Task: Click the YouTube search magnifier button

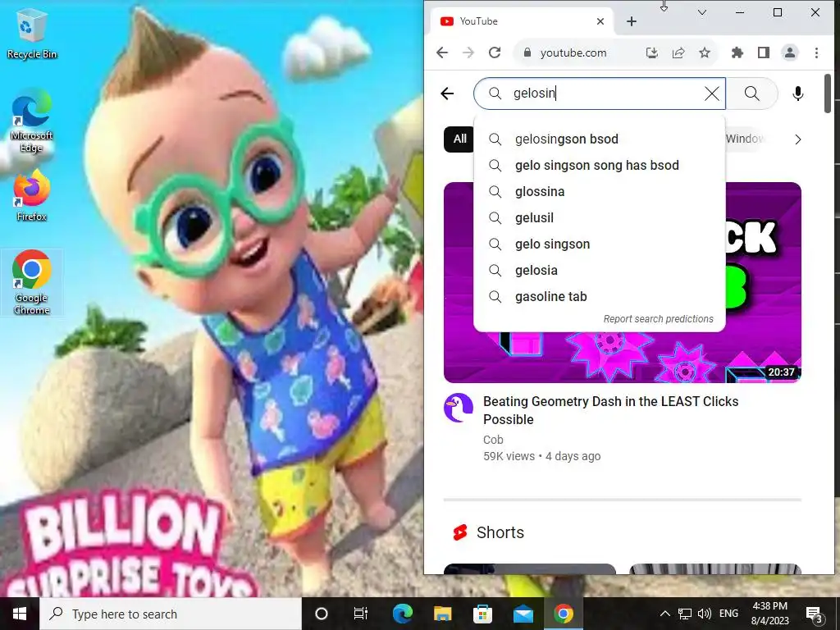Action: click(x=751, y=94)
